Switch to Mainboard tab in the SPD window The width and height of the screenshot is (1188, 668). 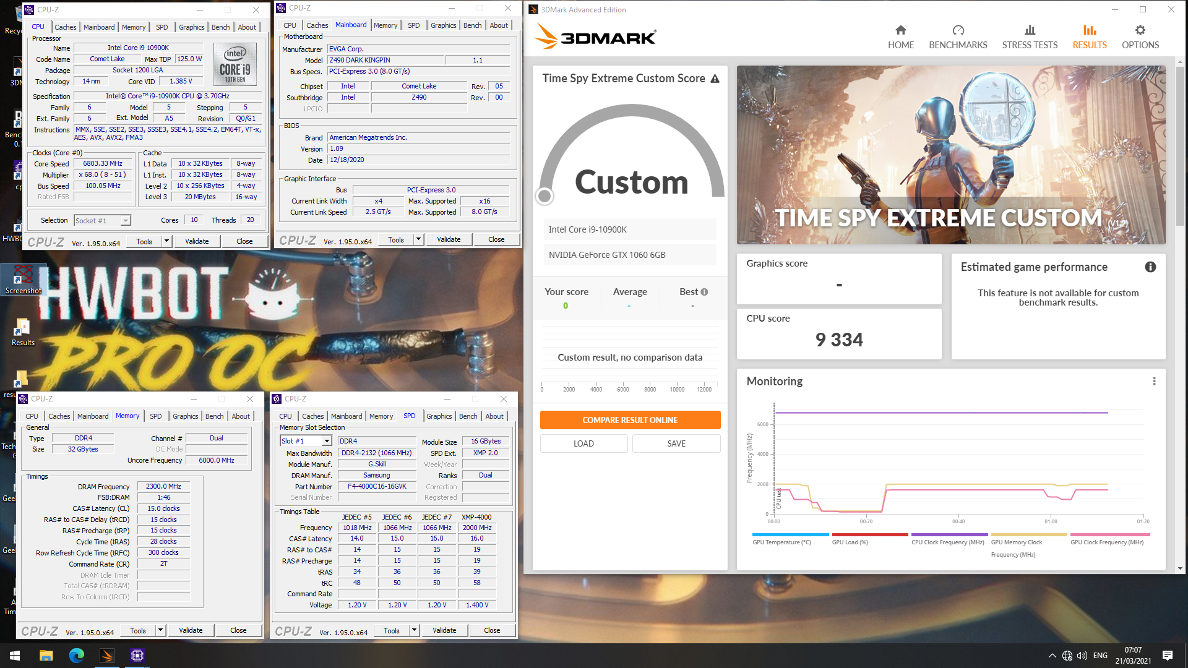(346, 416)
